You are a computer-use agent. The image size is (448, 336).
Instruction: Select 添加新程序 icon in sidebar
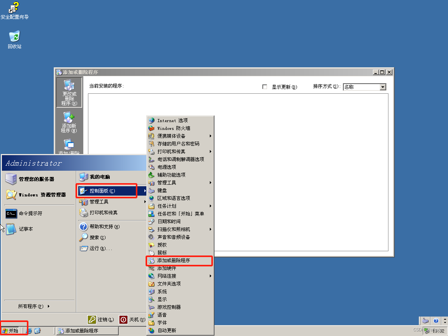[x=69, y=122]
